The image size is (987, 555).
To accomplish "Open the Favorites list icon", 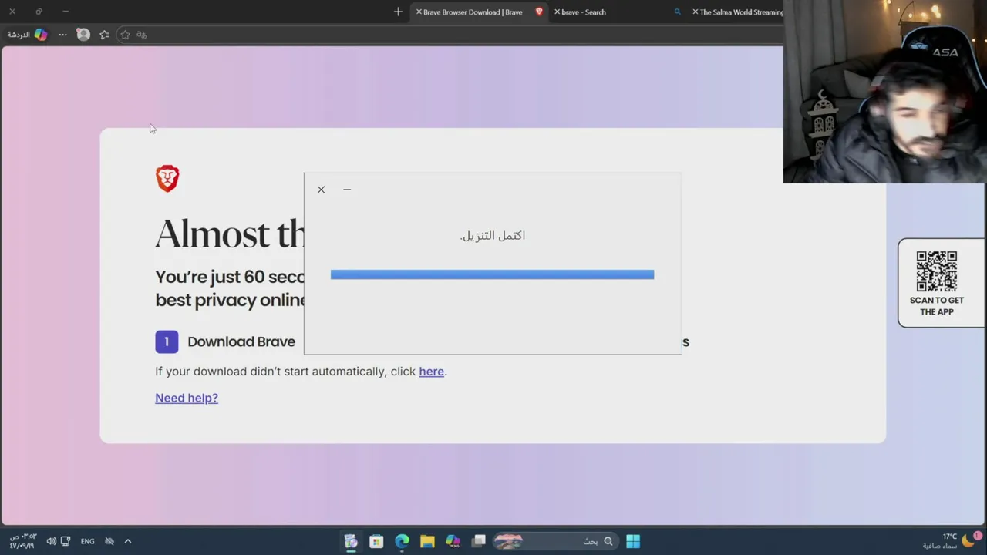I will pyautogui.click(x=104, y=35).
